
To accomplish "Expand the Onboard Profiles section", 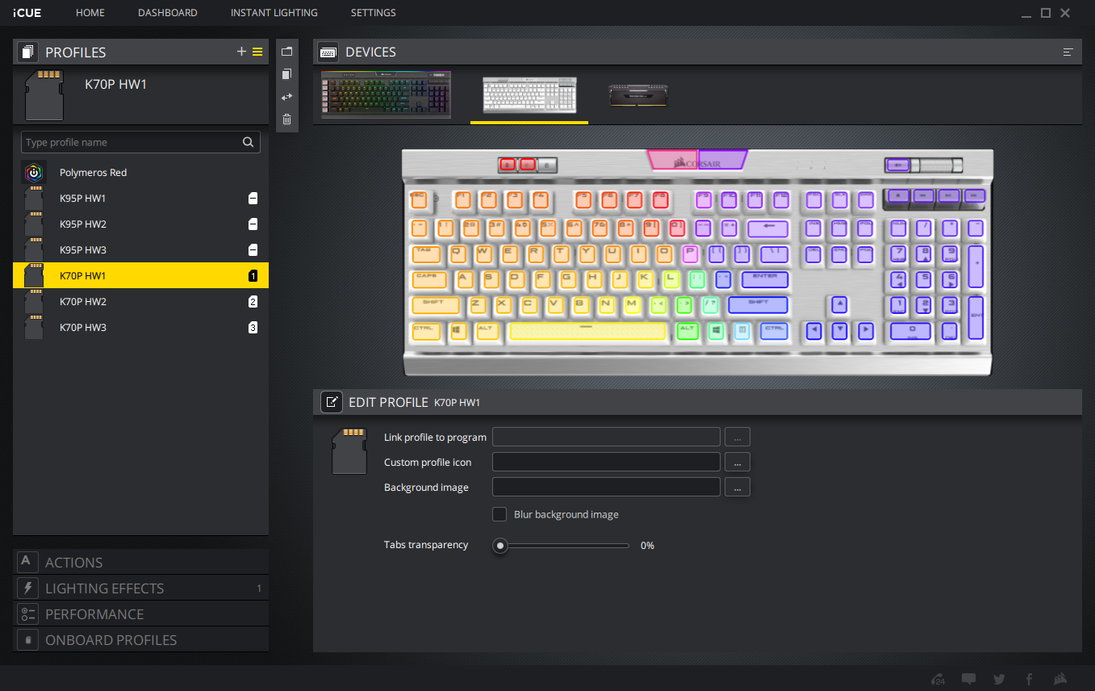I will [141, 640].
